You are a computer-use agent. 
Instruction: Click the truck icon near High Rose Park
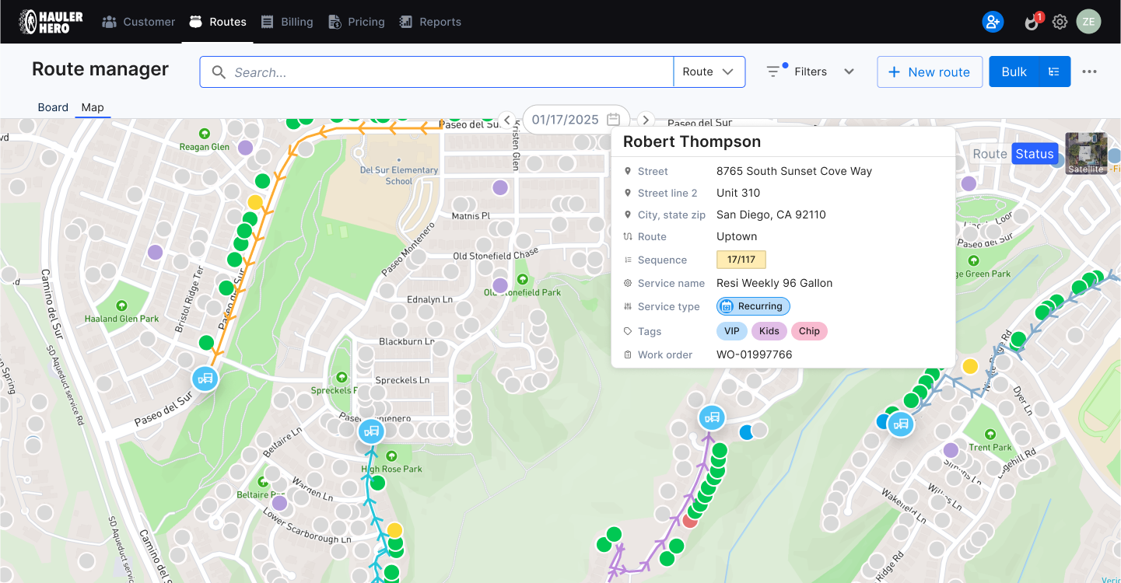coord(371,431)
